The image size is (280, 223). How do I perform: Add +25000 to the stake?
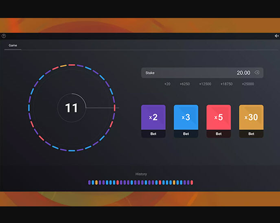(x=248, y=84)
